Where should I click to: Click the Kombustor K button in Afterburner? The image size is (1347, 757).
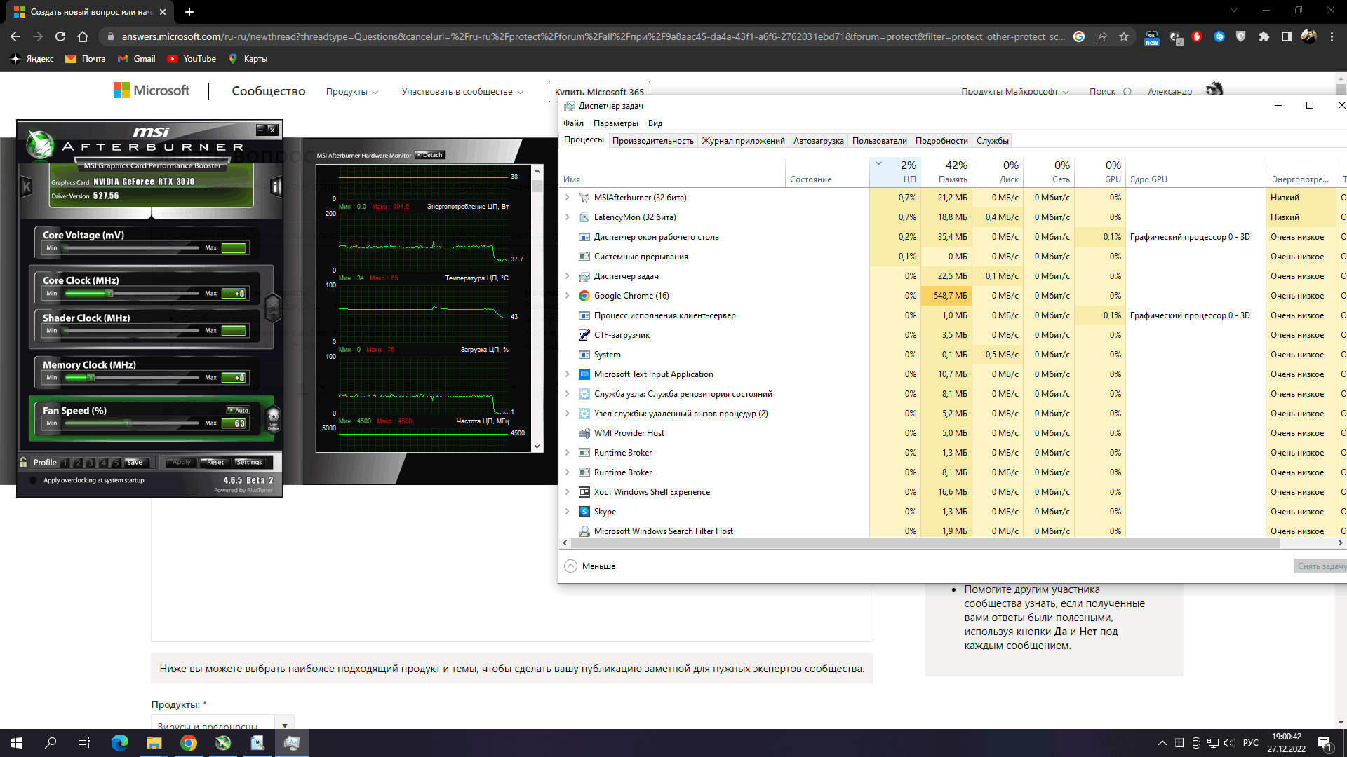27,186
